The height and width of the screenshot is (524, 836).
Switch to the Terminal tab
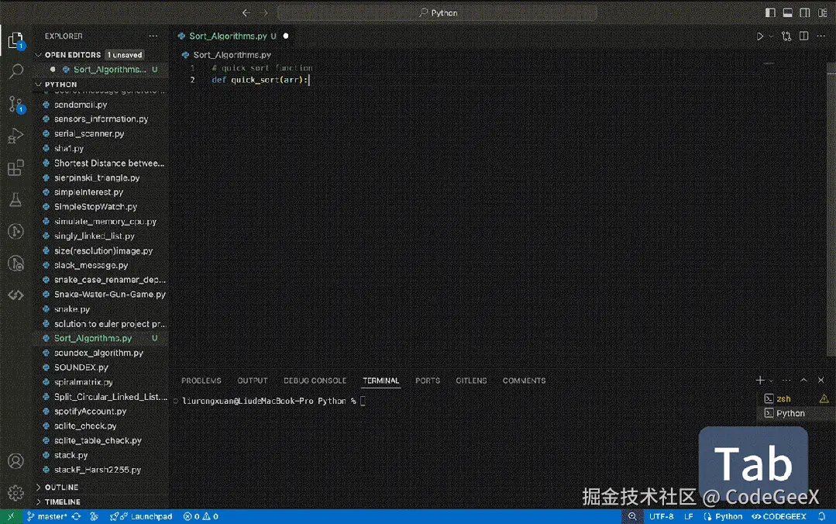pos(380,381)
